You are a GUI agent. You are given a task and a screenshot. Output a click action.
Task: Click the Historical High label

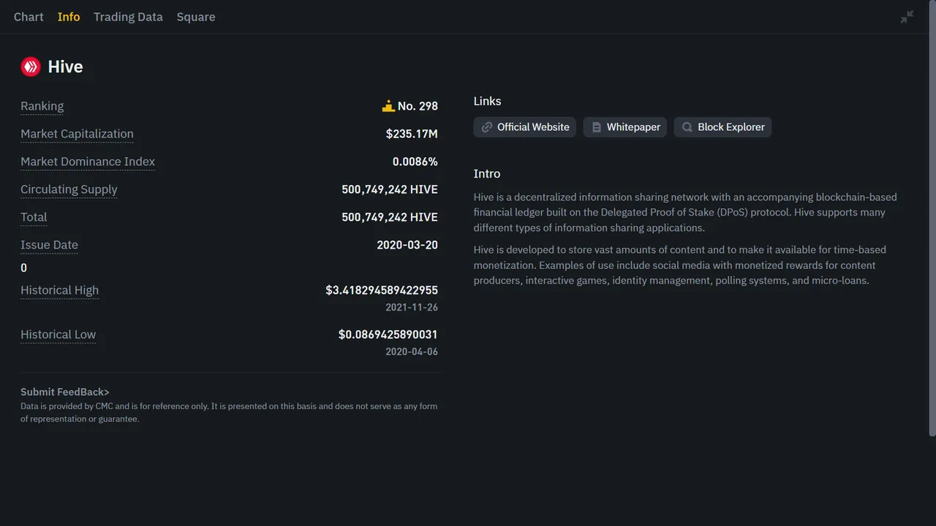click(x=59, y=290)
